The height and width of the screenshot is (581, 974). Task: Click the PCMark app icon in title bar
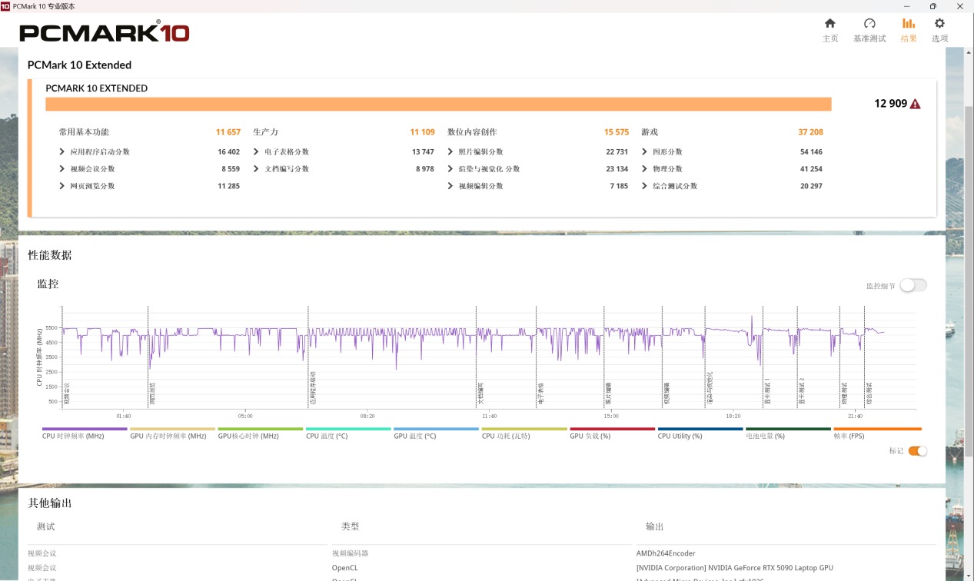click(x=5, y=6)
